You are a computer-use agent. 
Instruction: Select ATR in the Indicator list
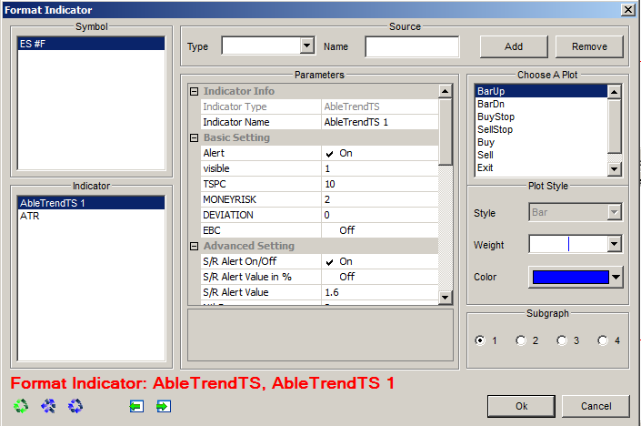91,216
